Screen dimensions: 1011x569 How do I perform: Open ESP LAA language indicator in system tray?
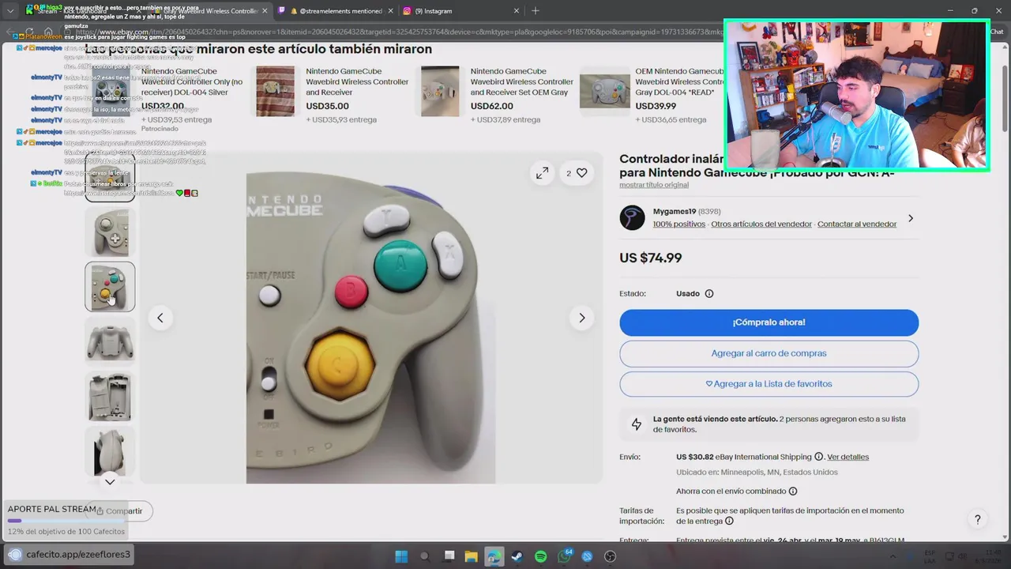point(930,556)
